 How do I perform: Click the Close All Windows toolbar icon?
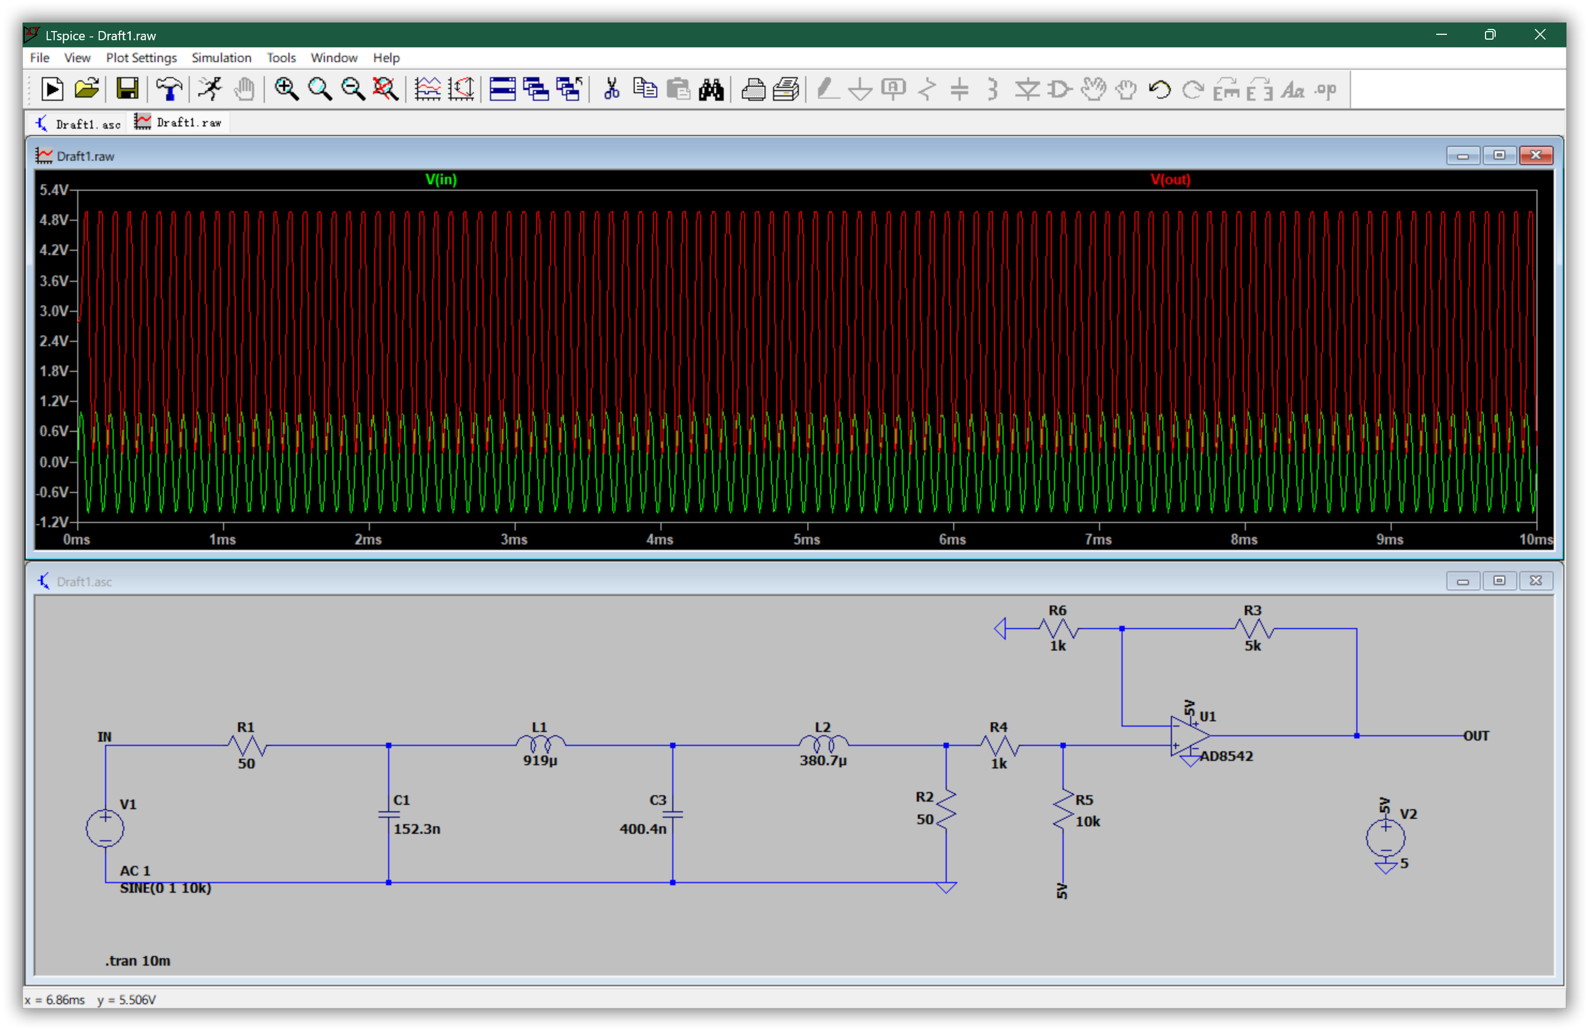click(x=569, y=89)
